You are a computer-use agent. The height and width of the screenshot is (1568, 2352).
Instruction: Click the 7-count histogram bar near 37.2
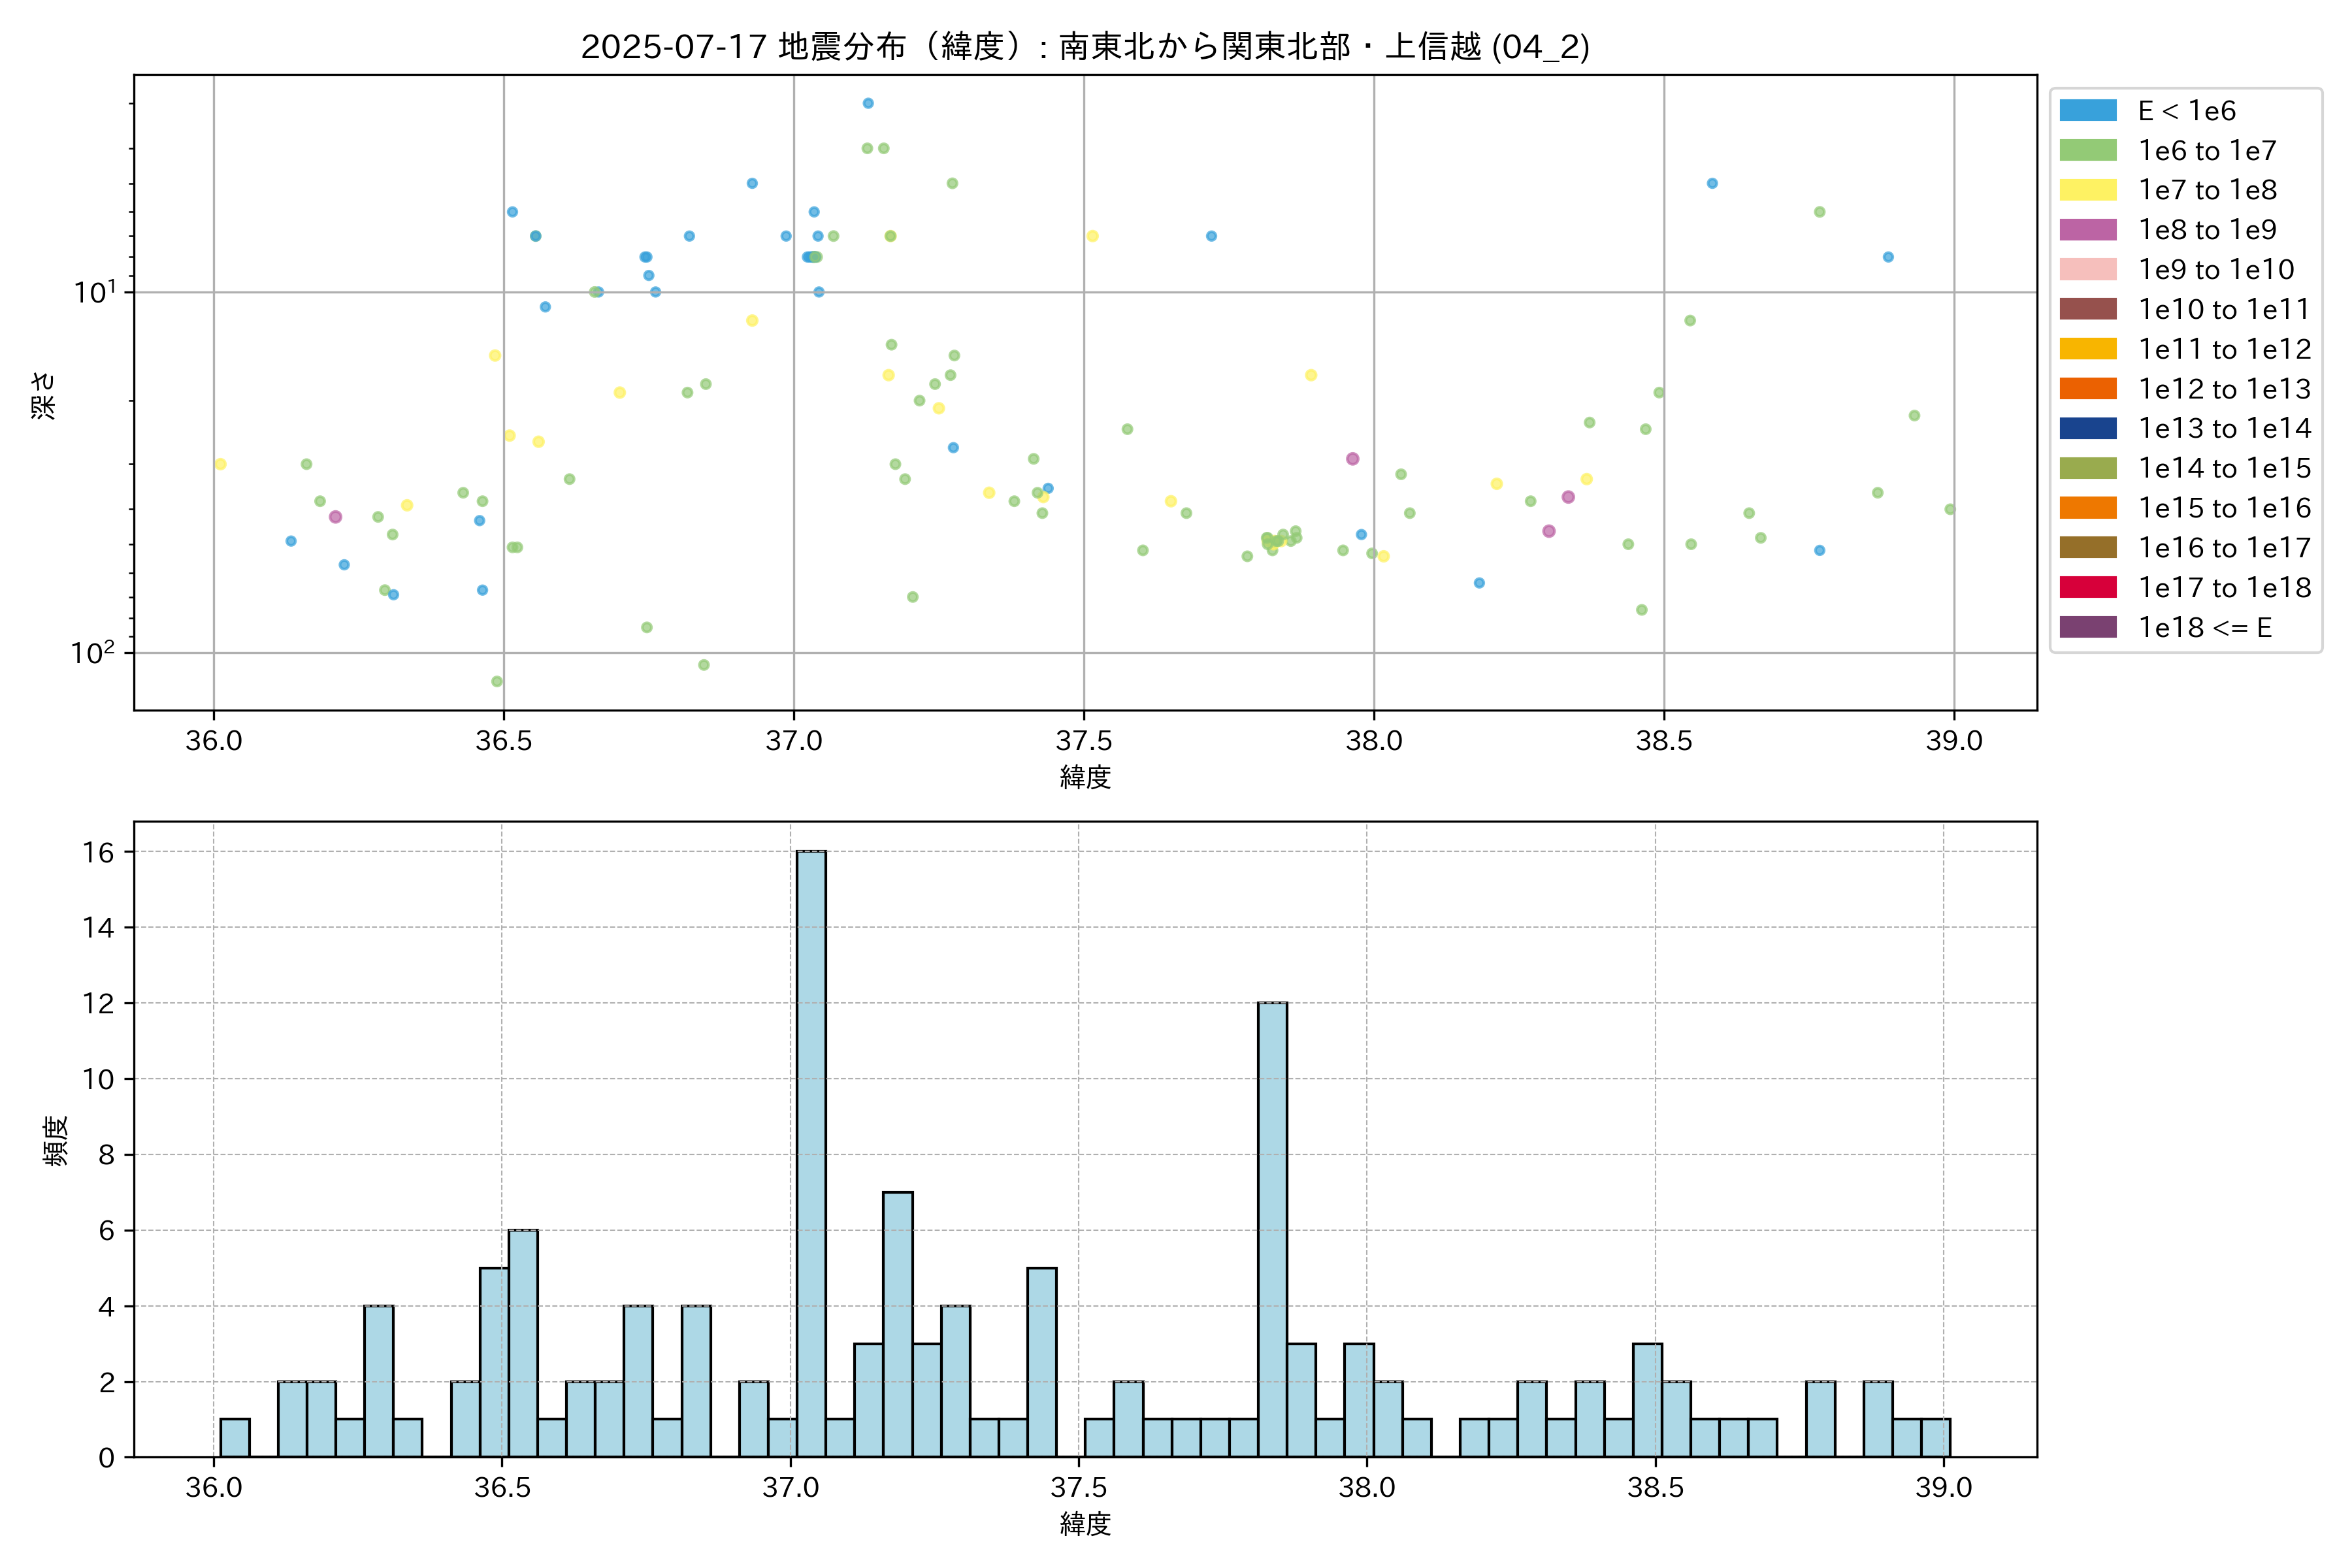coord(897,1324)
